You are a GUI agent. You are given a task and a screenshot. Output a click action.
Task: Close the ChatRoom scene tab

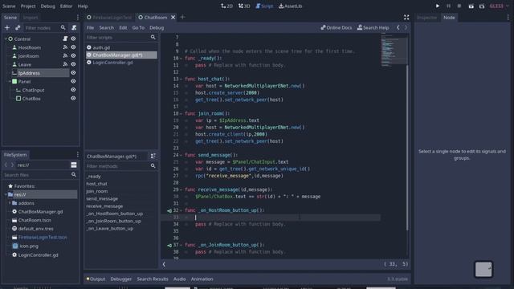point(173,18)
